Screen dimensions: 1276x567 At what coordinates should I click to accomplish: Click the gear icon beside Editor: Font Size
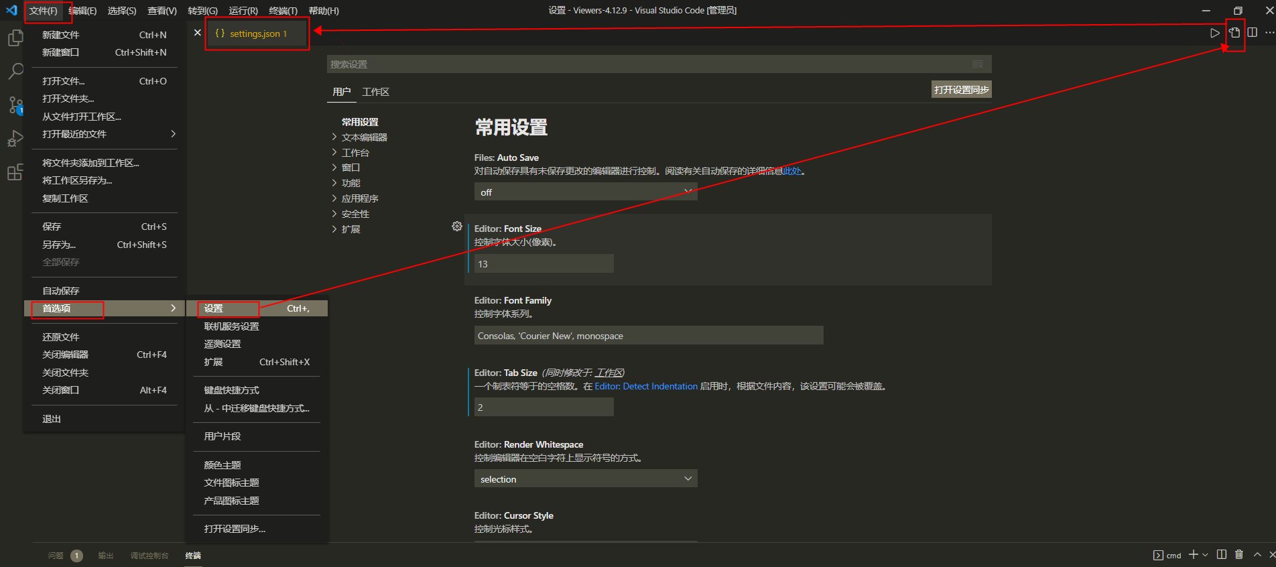[x=457, y=227]
